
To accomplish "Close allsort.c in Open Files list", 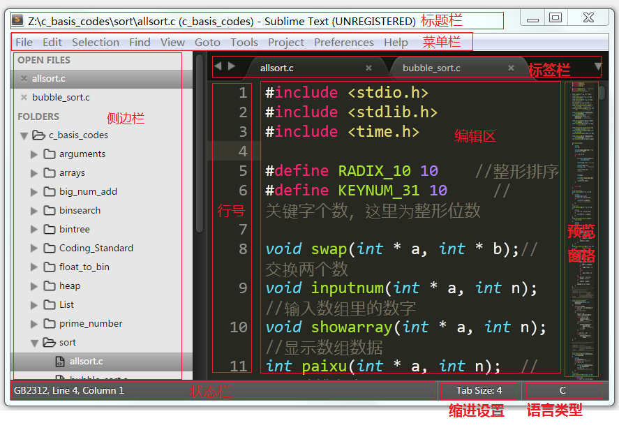I will coord(24,79).
